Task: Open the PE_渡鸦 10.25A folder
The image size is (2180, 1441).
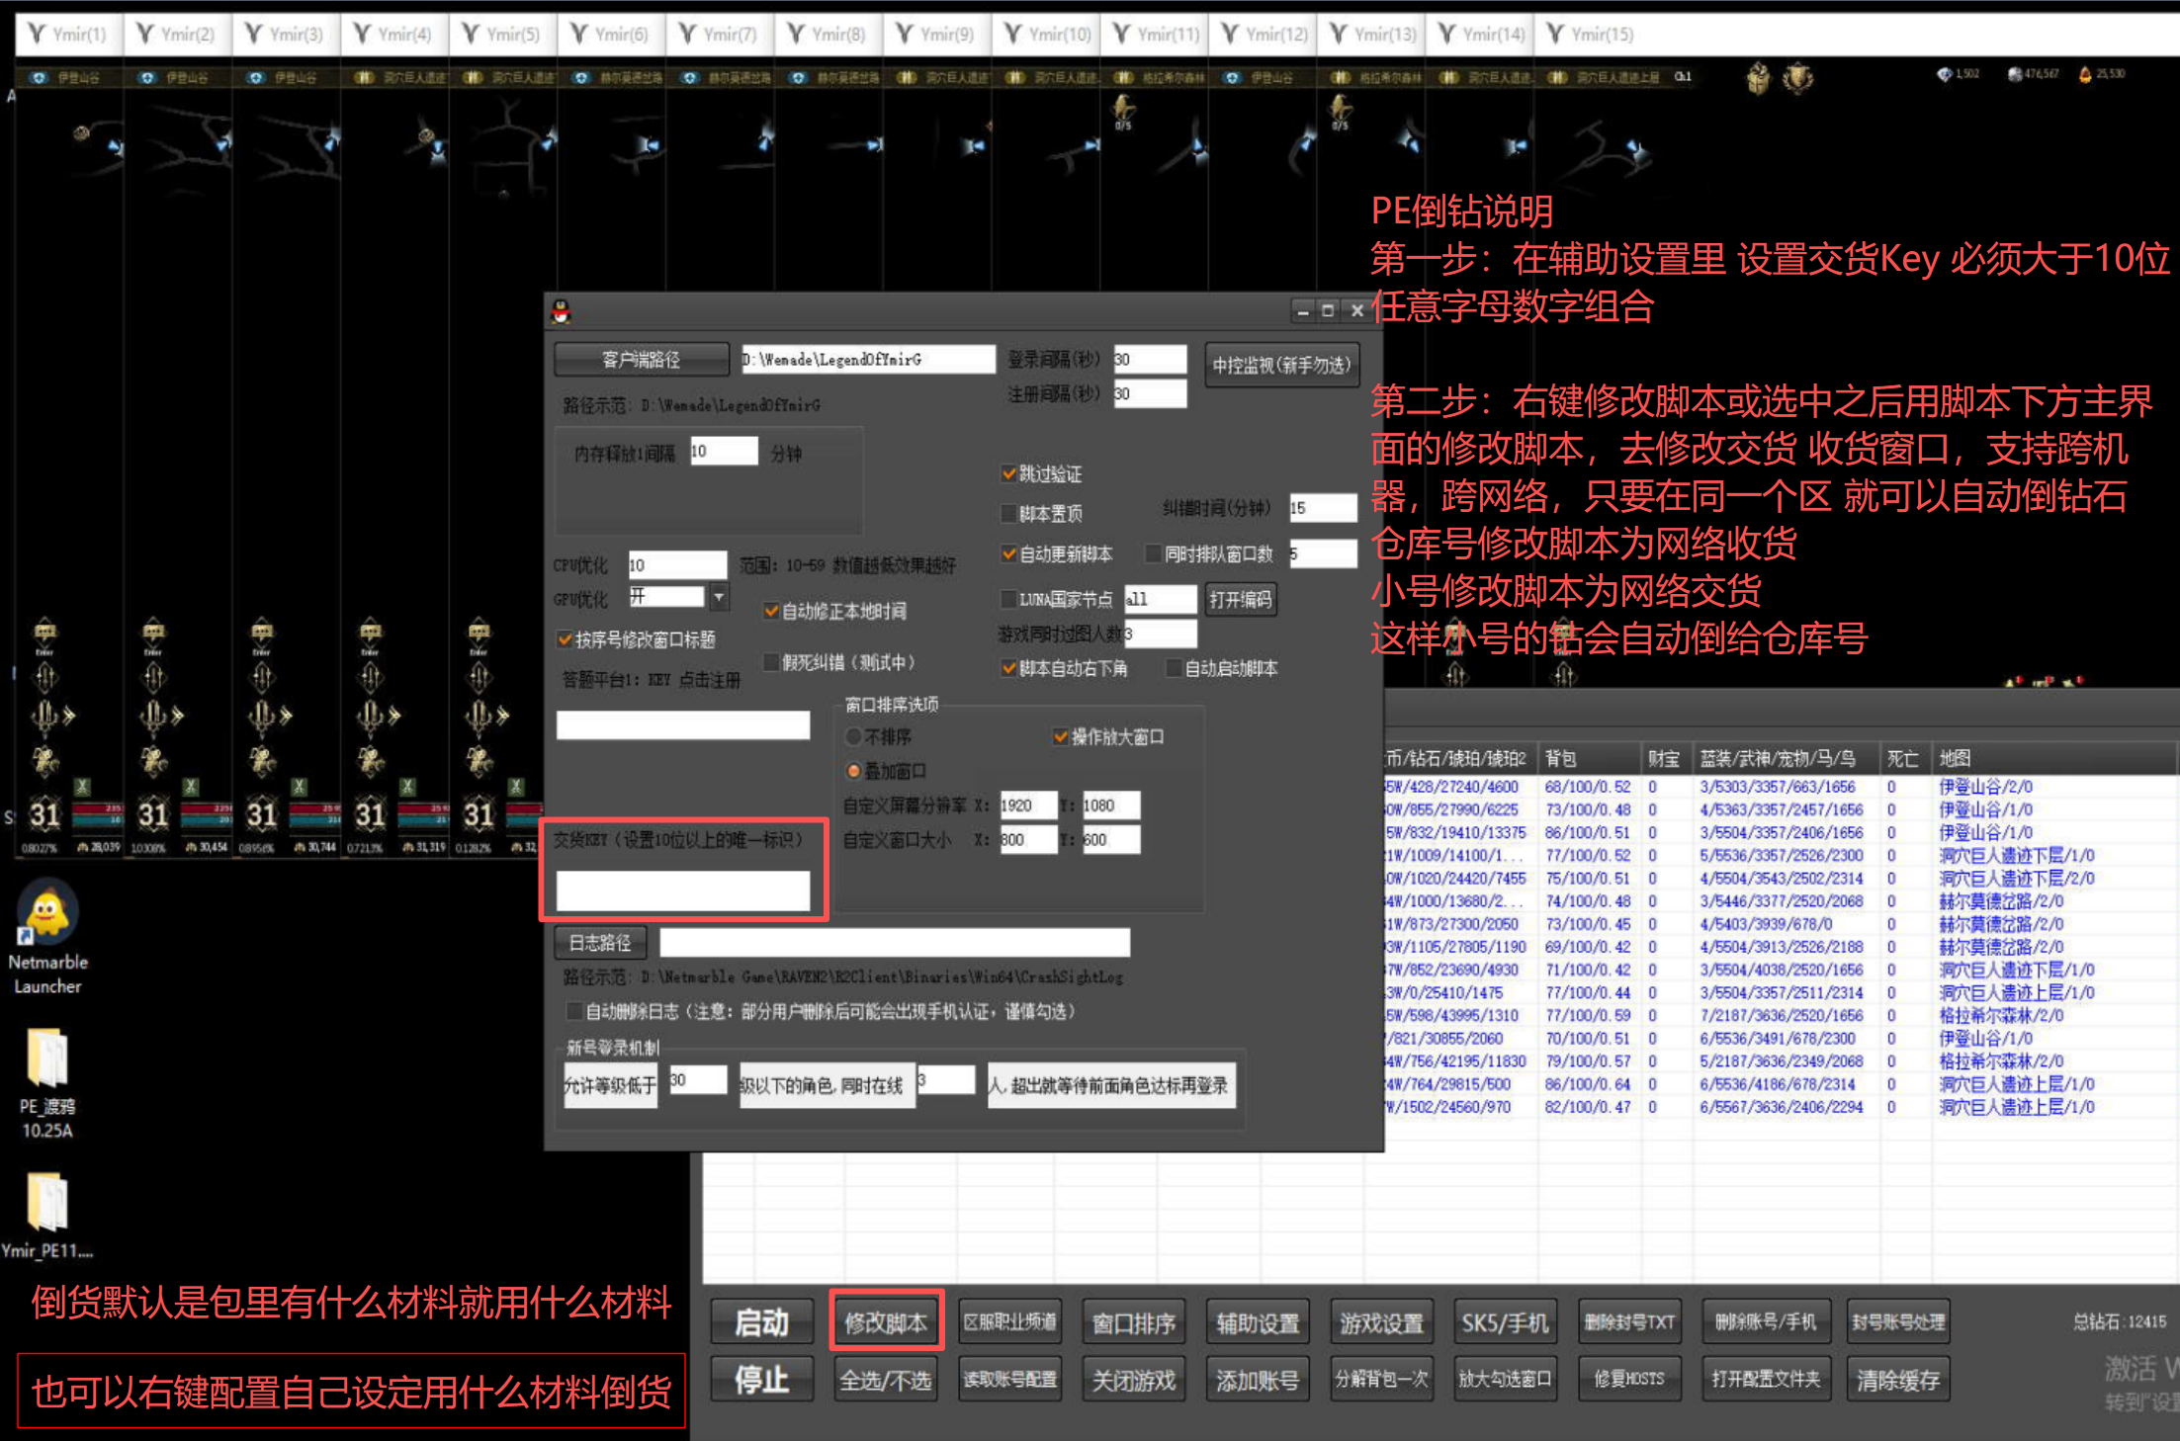Action: 47,1060
